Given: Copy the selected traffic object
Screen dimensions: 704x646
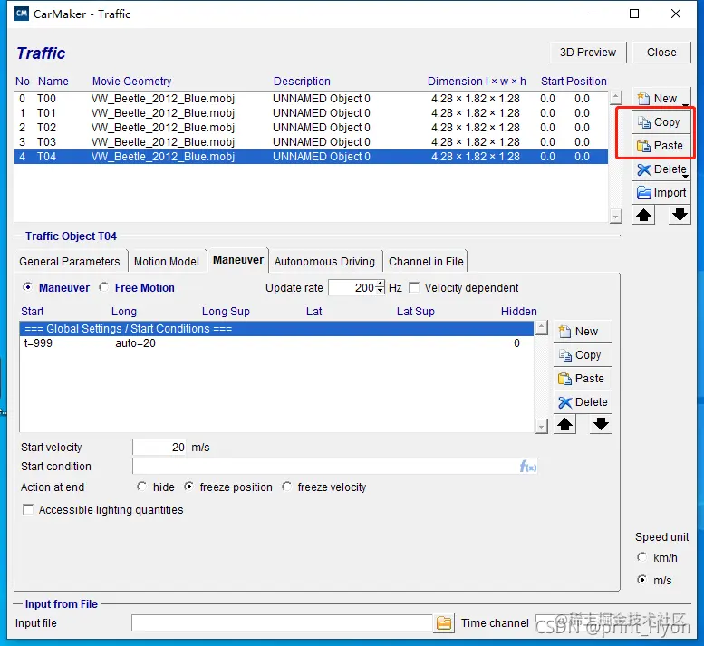Looking at the screenshot, I should (x=661, y=122).
